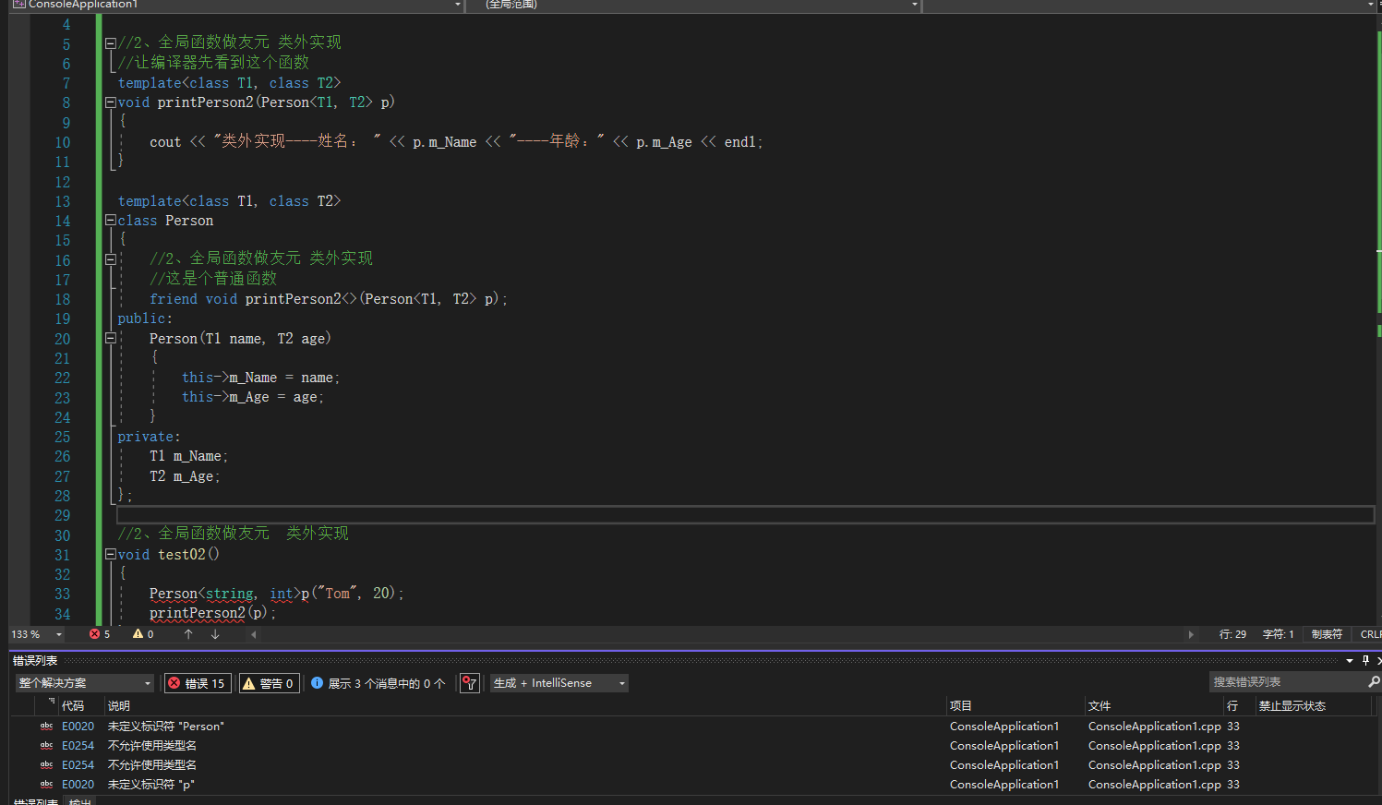The image size is (1382, 805).
Task: Collapse the class Person block at line 14
Action: [111, 221]
